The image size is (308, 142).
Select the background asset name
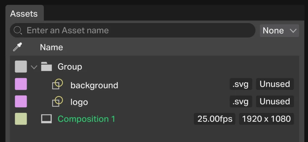[x=94, y=85]
